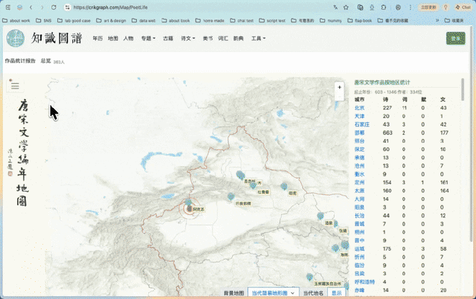This screenshot has height=299, width=476.
Task: Open the 太原 city link
Action: pyautogui.click(x=359, y=190)
